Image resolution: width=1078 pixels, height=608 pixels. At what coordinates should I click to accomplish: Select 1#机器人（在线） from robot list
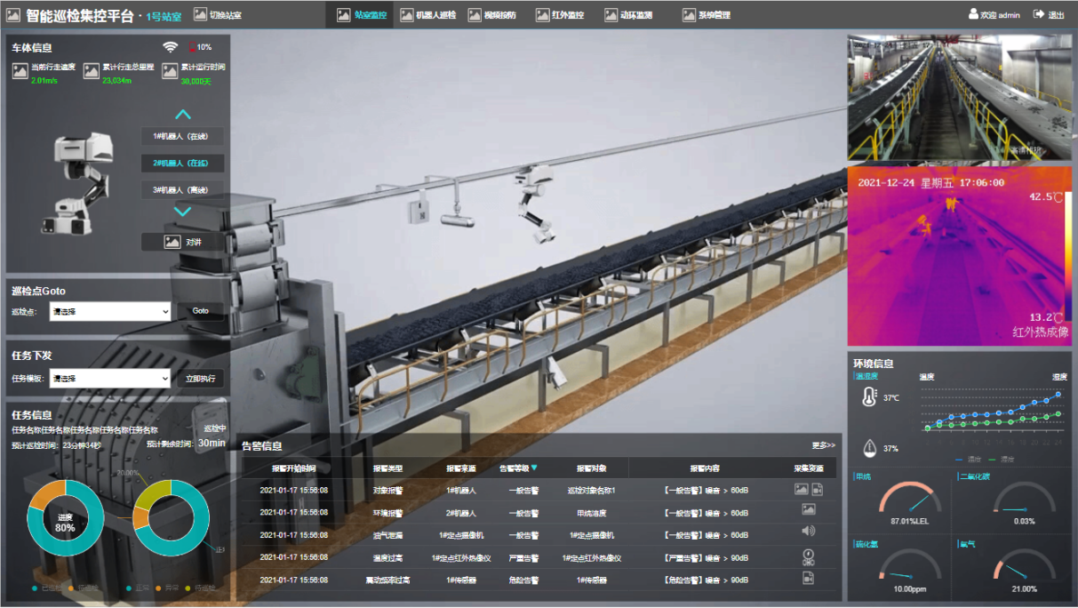click(182, 136)
